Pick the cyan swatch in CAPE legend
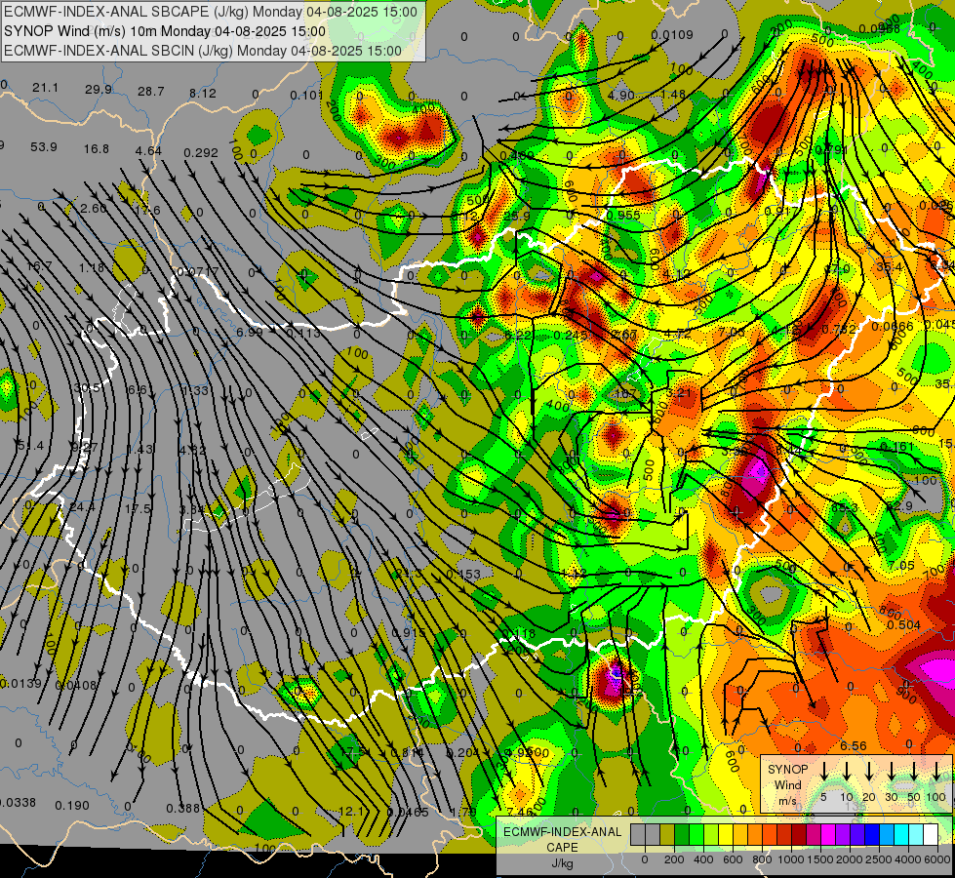The width and height of the screenshot is (955, 878). pos(900,835)
